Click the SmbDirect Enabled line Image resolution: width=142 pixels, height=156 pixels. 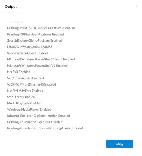point(21,97)
